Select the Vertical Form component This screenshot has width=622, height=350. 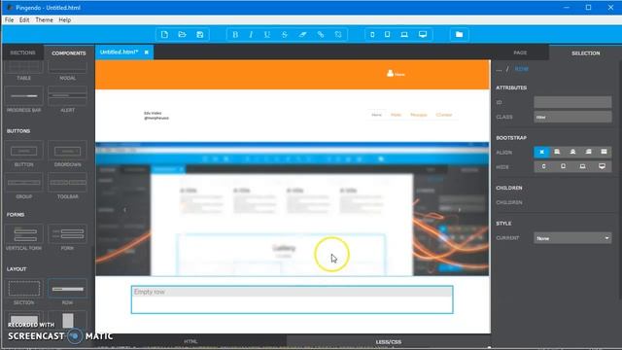click(x=24, y=237)
